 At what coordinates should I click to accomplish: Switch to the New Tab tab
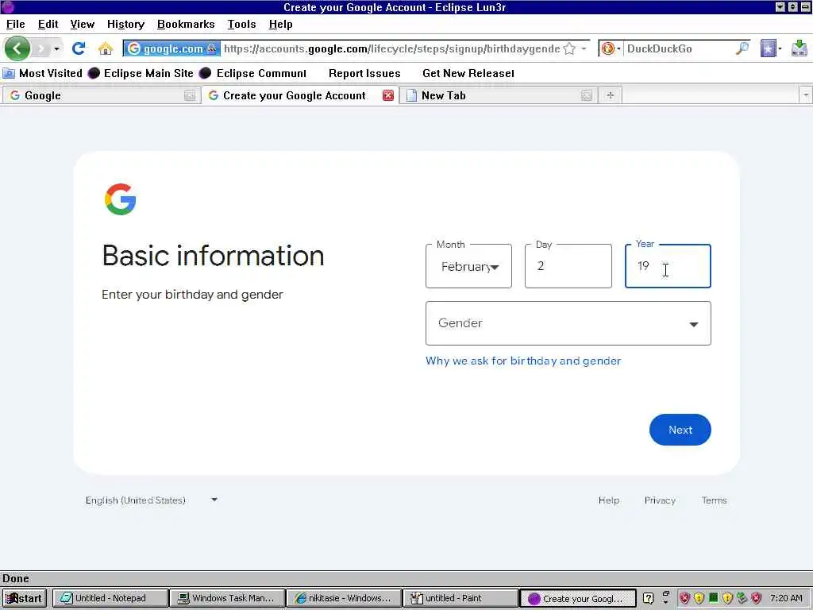499,95
